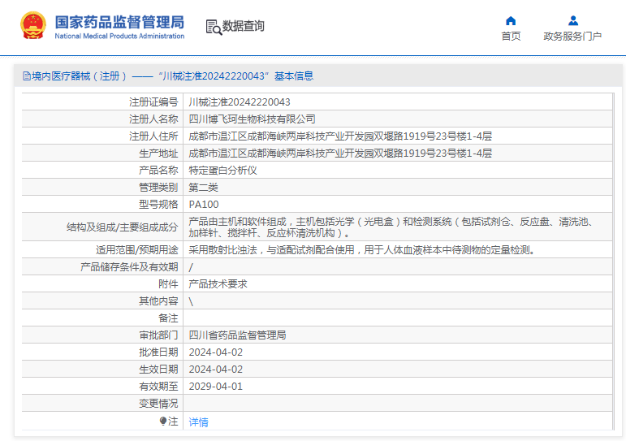The height and width of the screenshot is (441, 626).
Task: Click the 基本信息 panel title bar
Action: 318,76
